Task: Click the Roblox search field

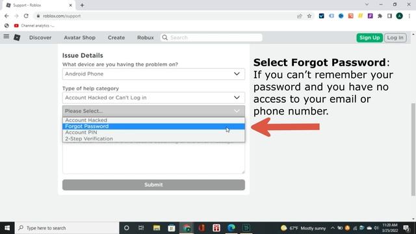Action: (211, 38)
